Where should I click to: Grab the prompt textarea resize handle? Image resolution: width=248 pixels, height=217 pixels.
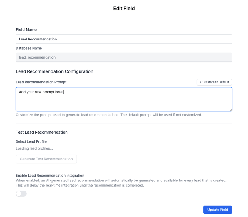tap(231, 110)
